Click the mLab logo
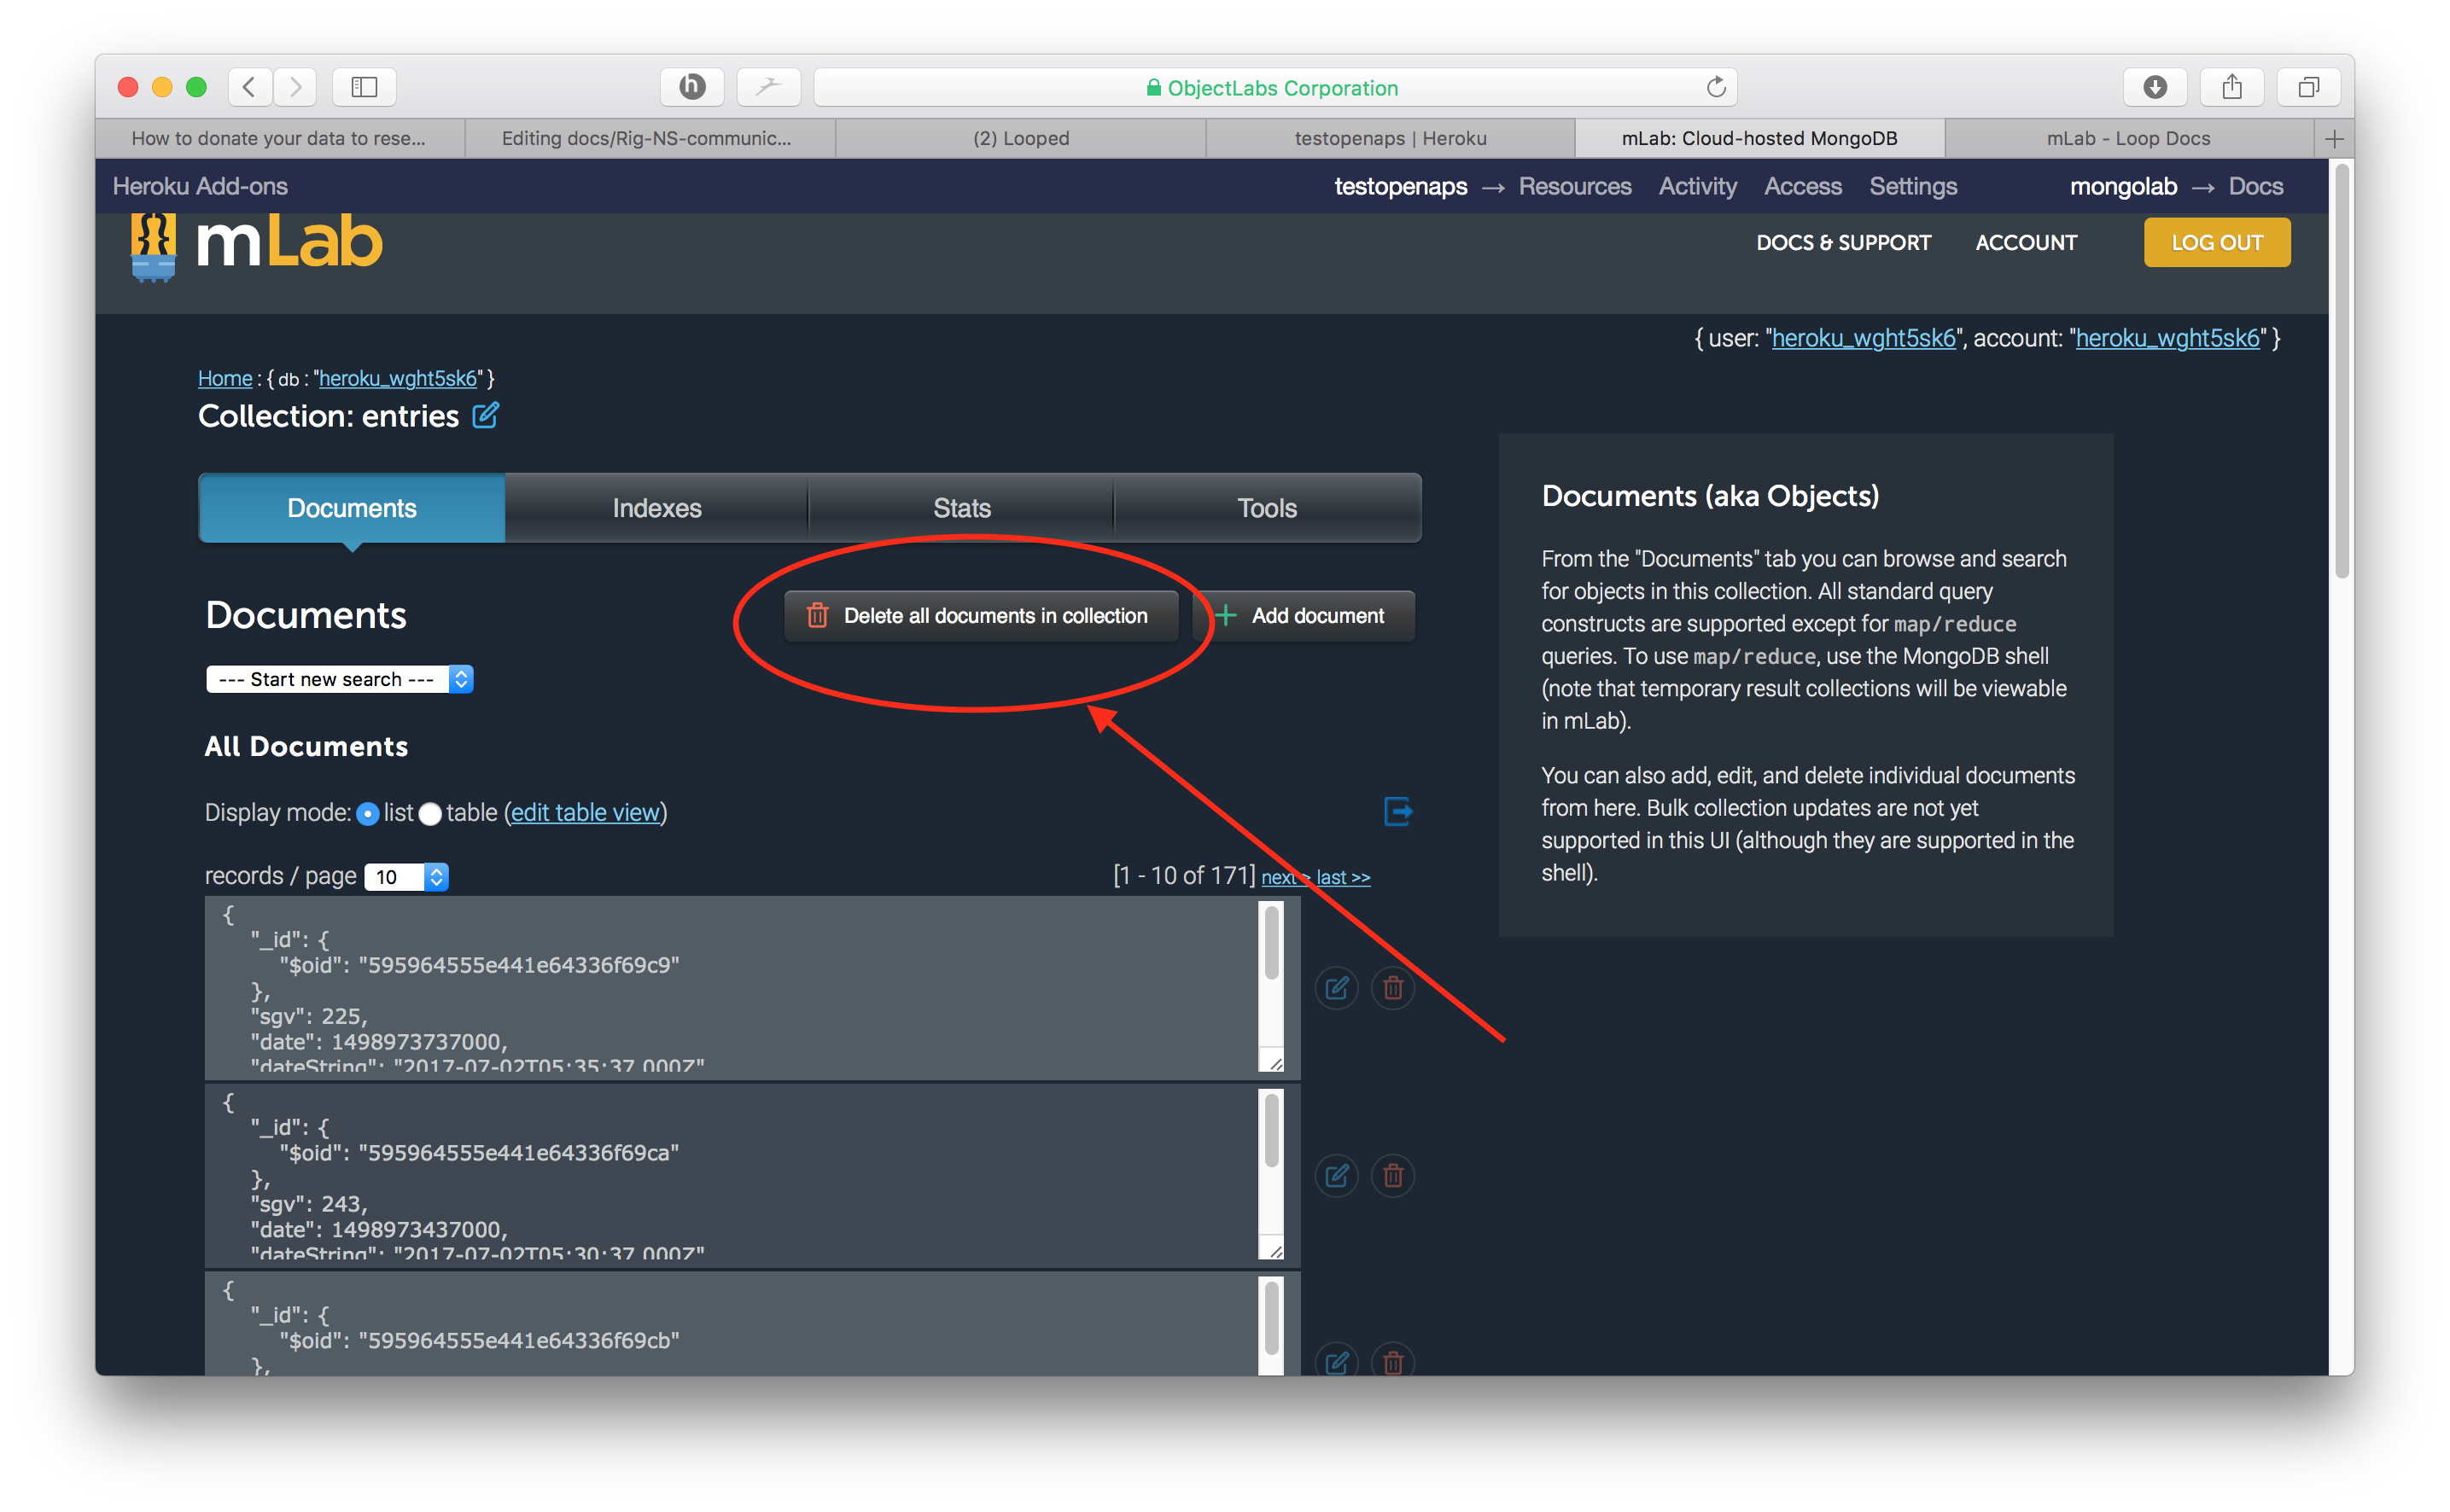The height and width of the screenshot is (1512, 2450). (256, 245)
